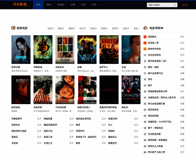Open the Kansas City dark poster

coord(109,90)
